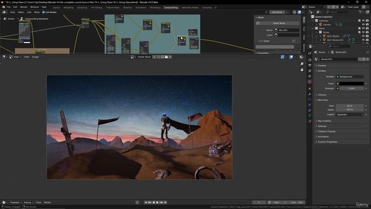This screenshot has width=371, height=209.
Task: Open the Object properties tab
Action: click(310, 89)
